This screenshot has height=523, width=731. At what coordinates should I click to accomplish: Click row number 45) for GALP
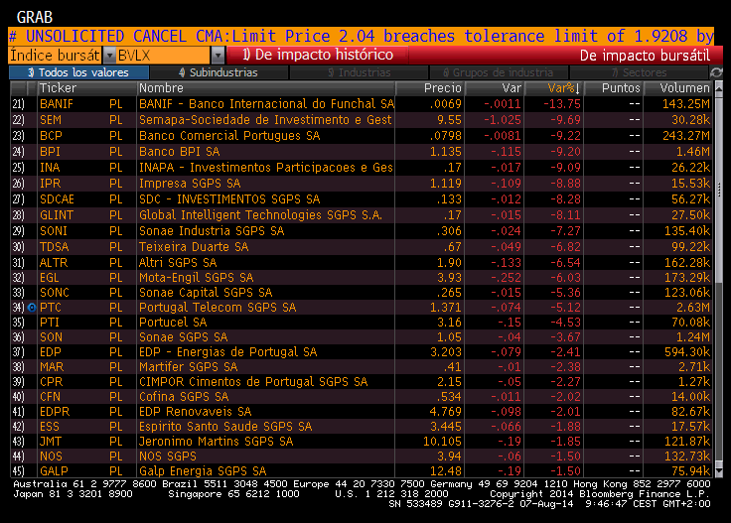tap(18, 471)
